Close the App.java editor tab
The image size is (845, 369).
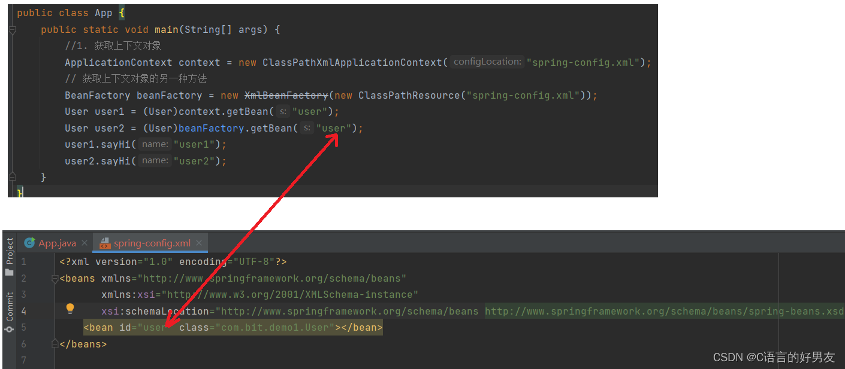coord(84,243)
